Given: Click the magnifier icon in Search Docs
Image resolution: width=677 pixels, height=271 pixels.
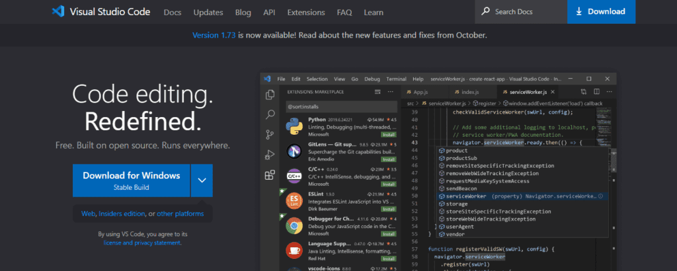Looking at the screenshot, I should pos(486,12).
